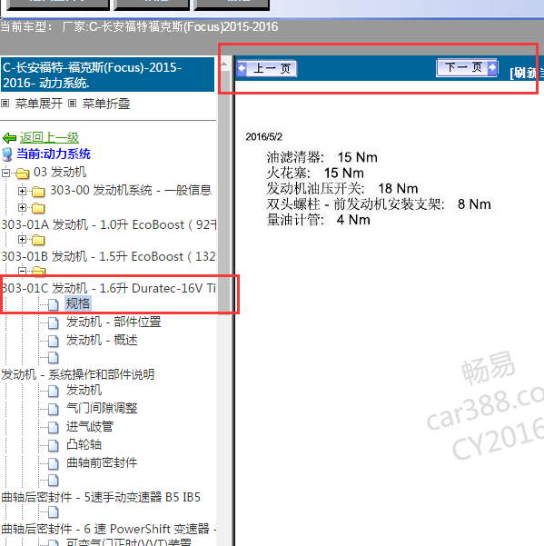
Task: Collapse the 303-01C 1.6升 Duratec node
Action: click(x=23, y=271)
